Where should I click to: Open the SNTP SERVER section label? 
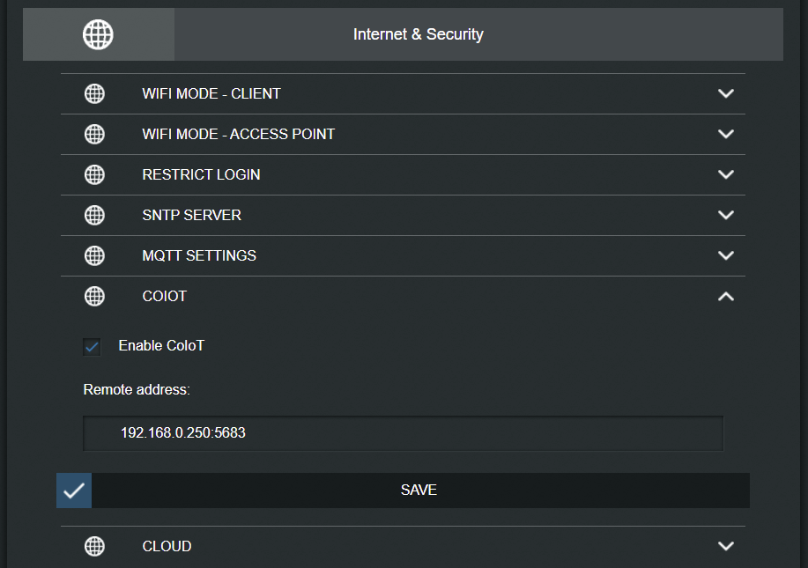tap(191, 215)
